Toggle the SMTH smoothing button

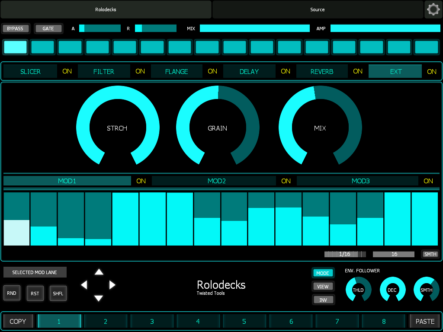[430, 254]
